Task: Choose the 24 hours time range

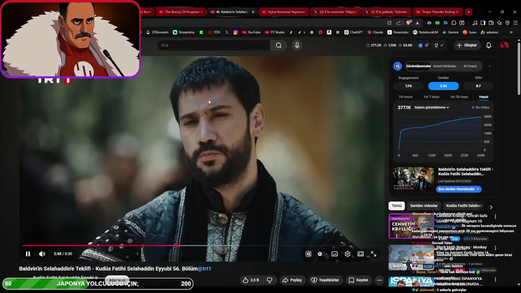Action: coord(405,97)
